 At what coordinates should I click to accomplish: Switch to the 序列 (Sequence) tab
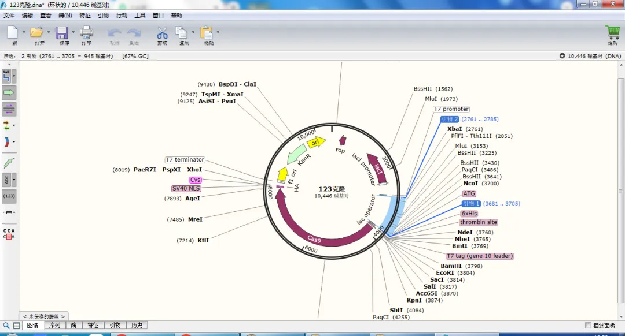click(54, 326)
